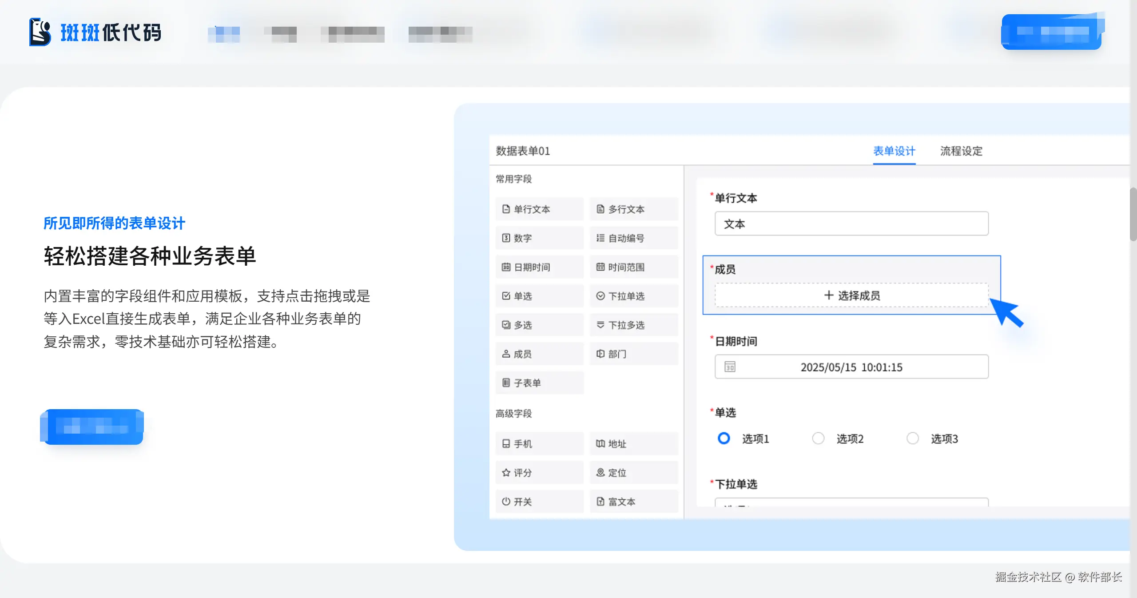Viewport: 1137px width, 598px height.
Task: Add the 下拉单选 dropdown field
Action: 634,296
